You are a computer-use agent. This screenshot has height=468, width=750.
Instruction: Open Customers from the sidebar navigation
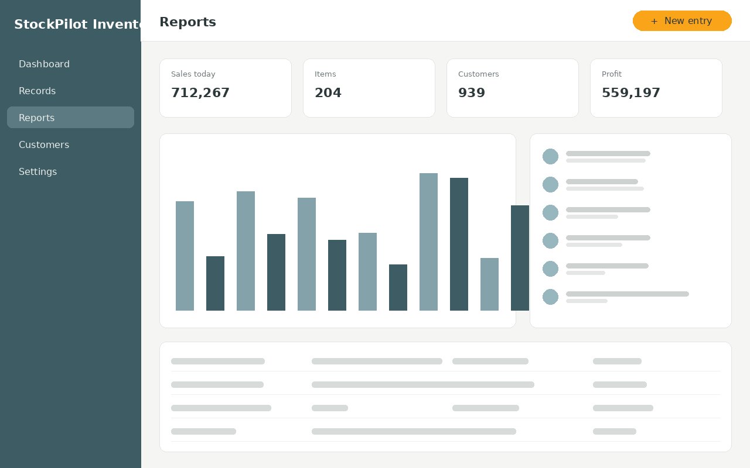70,144
